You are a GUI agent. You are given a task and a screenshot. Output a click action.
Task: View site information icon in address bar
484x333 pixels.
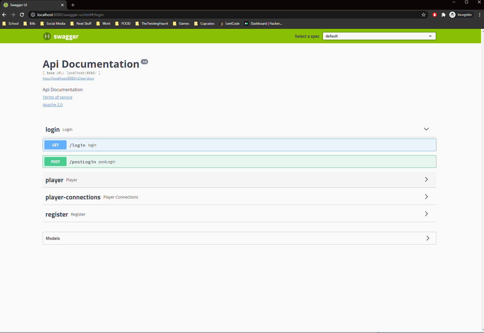[x=33, y=15]
